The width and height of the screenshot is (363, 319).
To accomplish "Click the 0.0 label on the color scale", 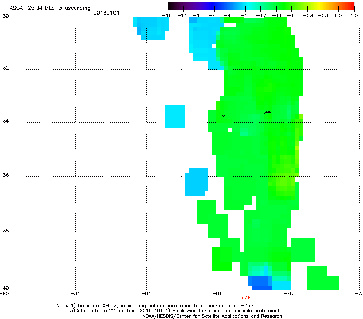I will pos(338,16).
